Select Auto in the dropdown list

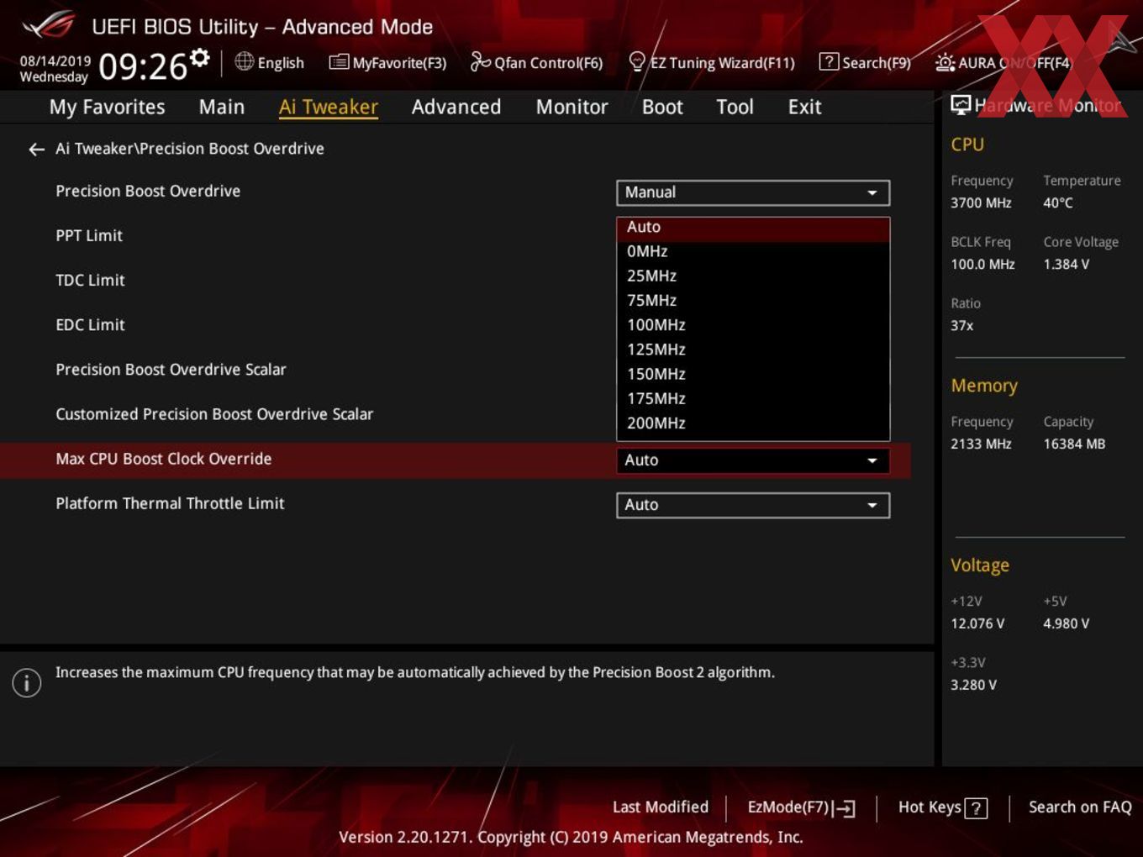[x=753, y=227]
